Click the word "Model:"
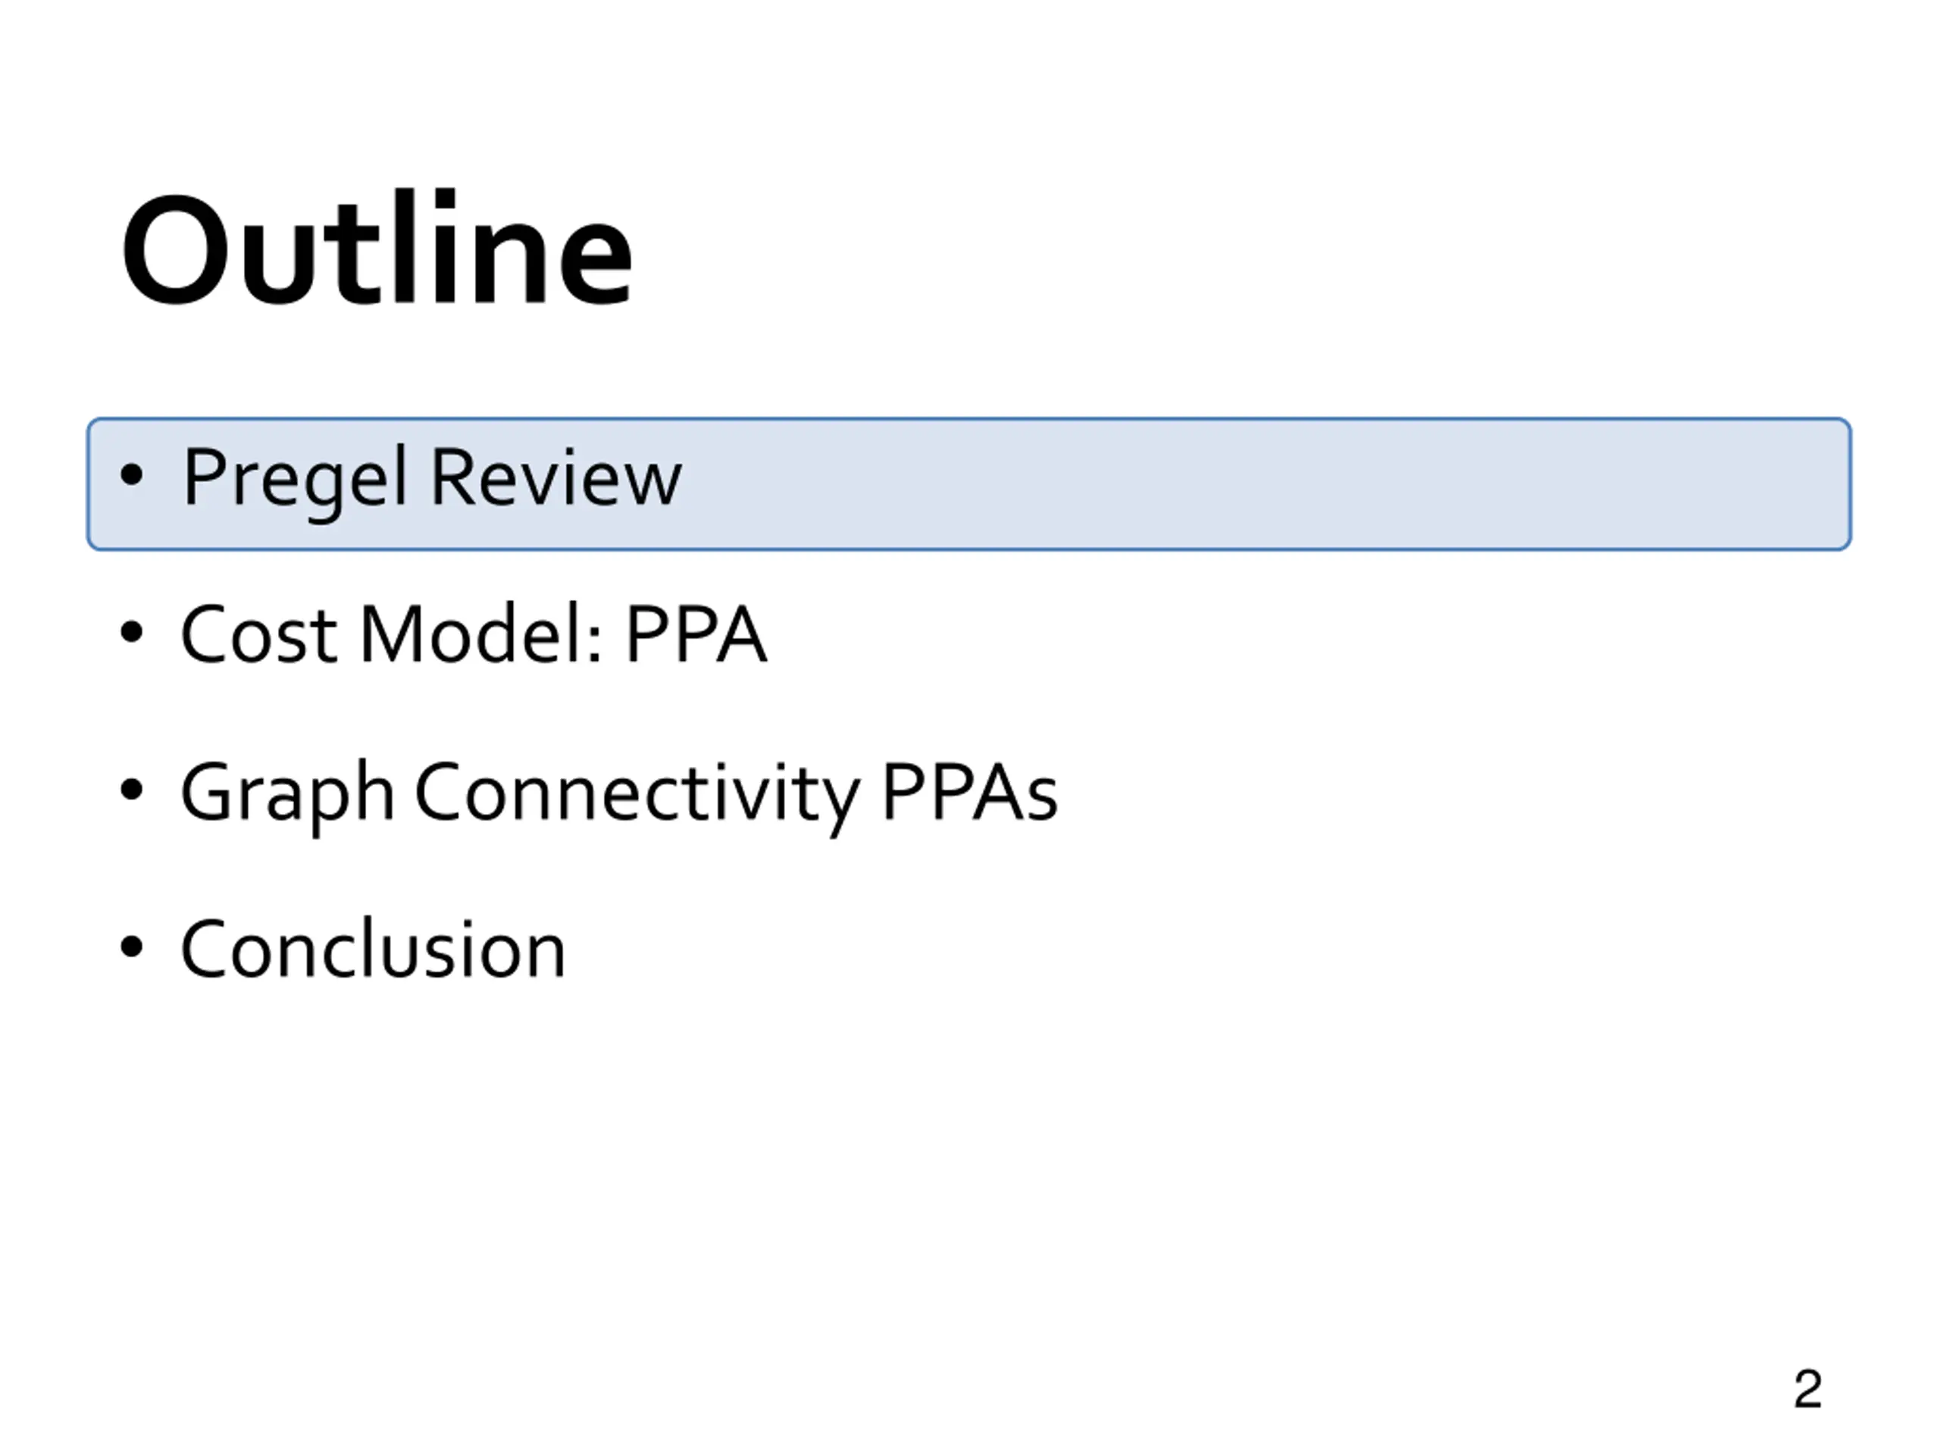Viewport: 1940px width, 1455px height. (x=480, y=634)
